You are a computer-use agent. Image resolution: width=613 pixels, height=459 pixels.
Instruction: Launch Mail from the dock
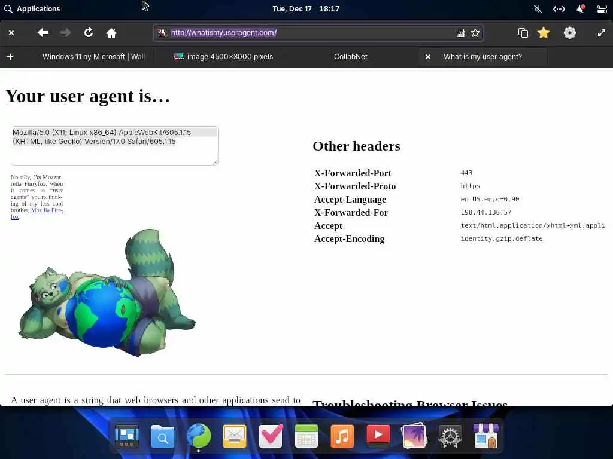click(x=235, y=436)
